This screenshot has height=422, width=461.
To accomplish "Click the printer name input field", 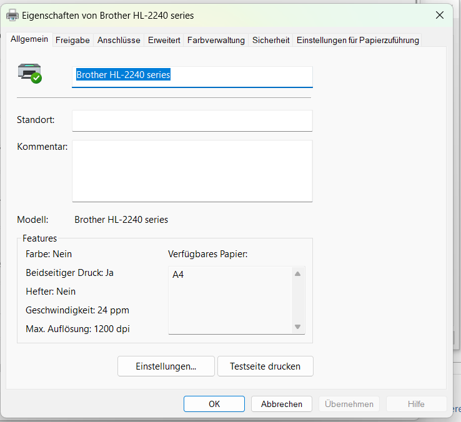I will (192, 77).
